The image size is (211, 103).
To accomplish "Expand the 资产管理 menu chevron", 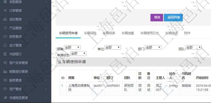I will click(x=46, y=89).
